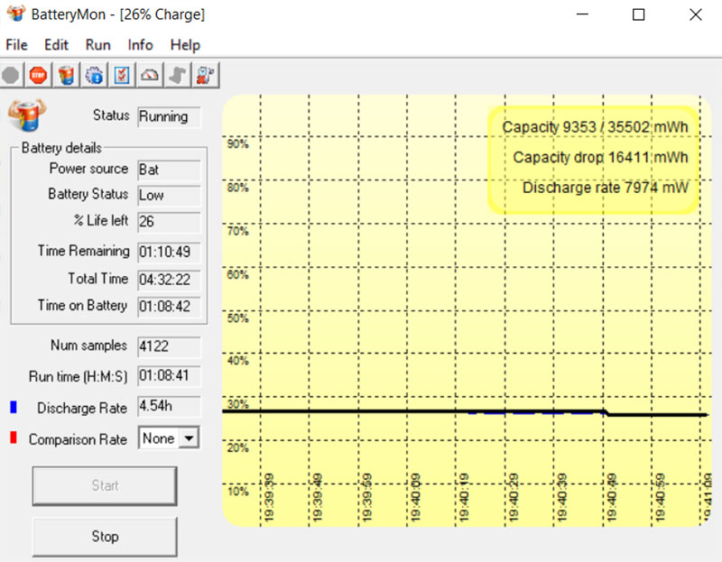Screen dimensions: 722x562
Task: Click the checklist toolbar icon
Action: coord(123,75)
